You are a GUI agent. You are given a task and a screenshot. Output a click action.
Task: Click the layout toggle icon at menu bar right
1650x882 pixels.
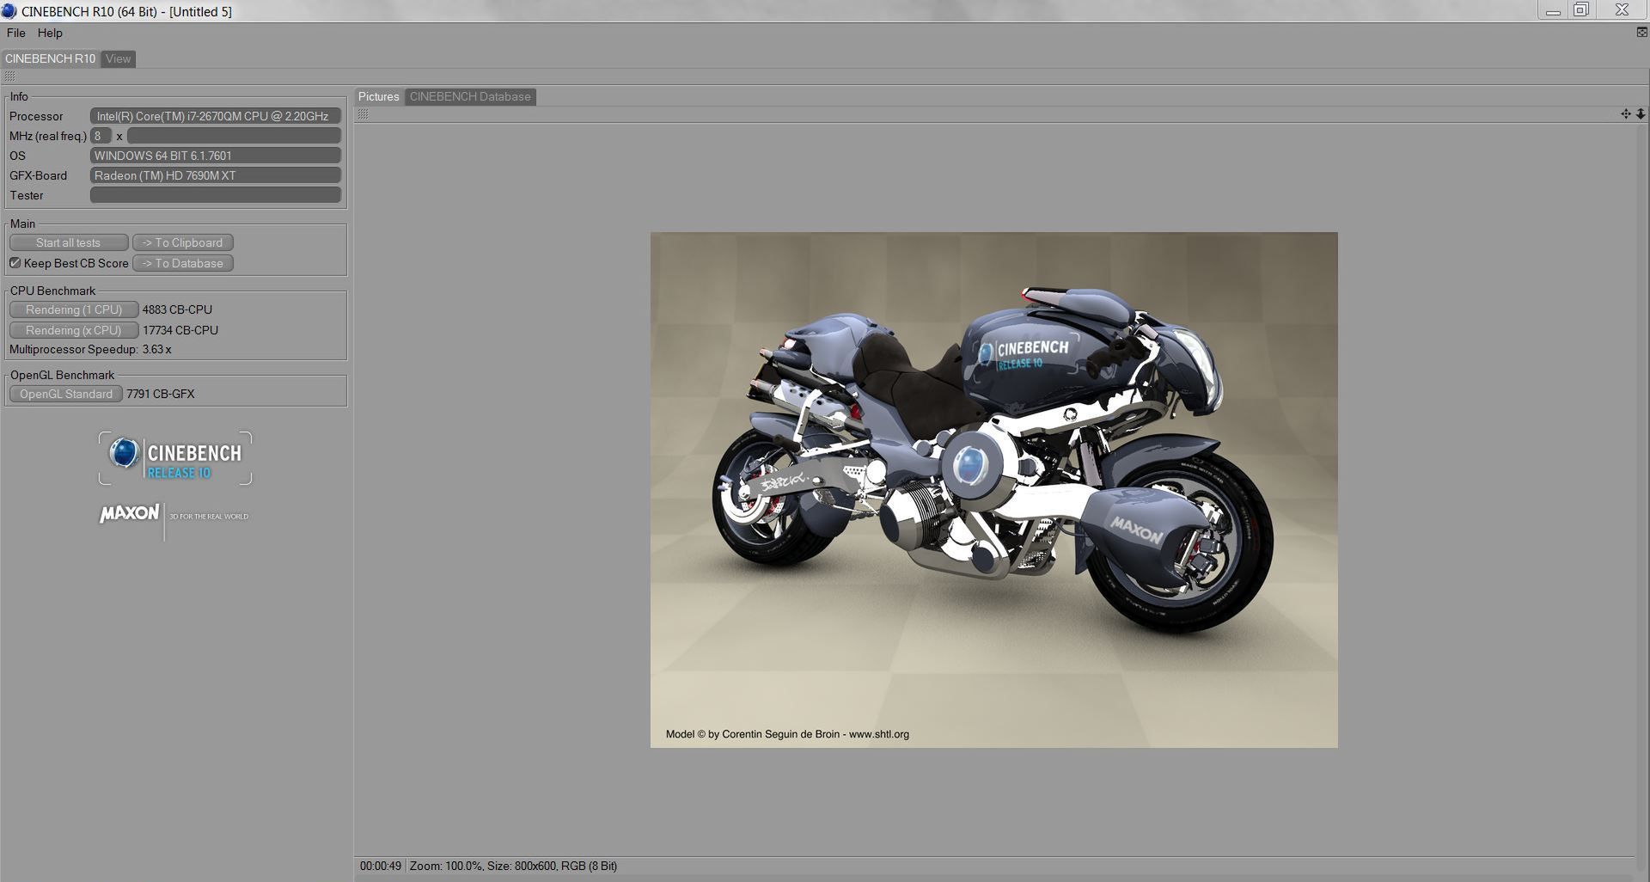(x=1641, y=33)
